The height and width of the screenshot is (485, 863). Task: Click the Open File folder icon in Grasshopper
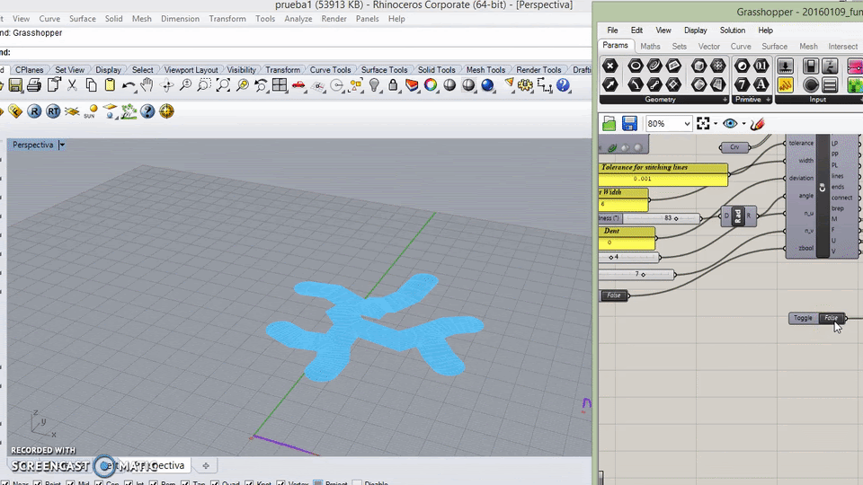(609, 124)
